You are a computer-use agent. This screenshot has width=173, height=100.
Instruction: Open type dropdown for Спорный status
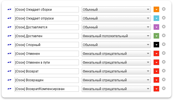coord(116,45)
